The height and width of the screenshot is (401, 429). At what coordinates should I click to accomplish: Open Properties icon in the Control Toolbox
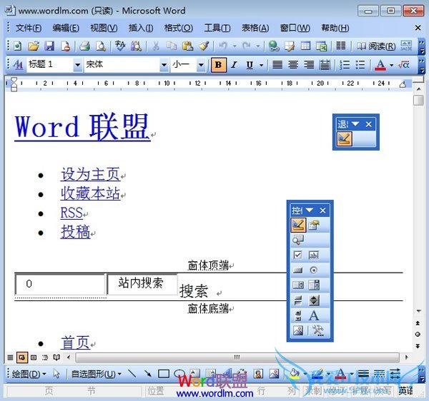coord(314,225)
